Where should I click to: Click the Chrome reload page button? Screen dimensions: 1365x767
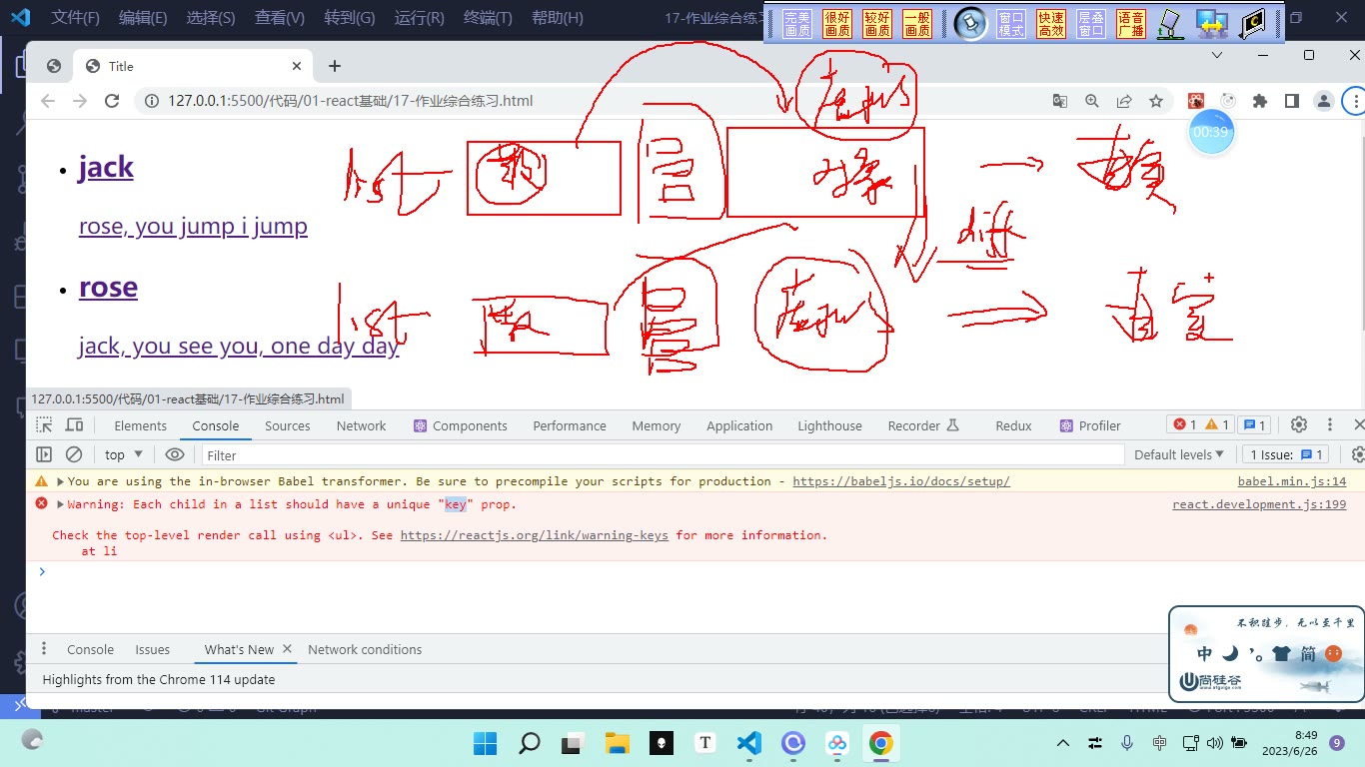(112, 101)
